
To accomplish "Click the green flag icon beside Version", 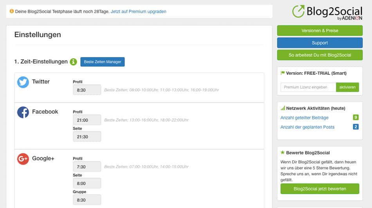I will (283, 73).
